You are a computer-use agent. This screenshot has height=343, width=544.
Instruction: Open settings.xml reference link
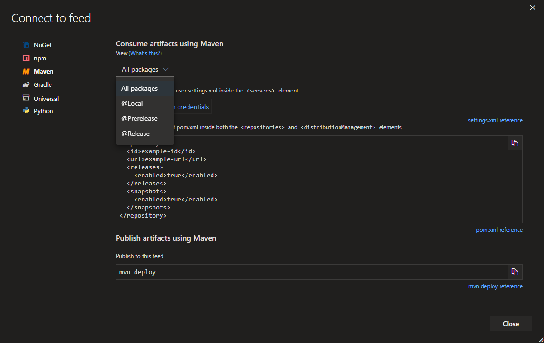click(495, 120)
